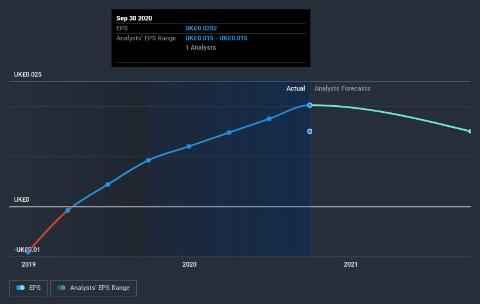Click the 1 Analysts text in tooltip
The image size is (480, 304).
pyautogui.click(x=201, y=47)
